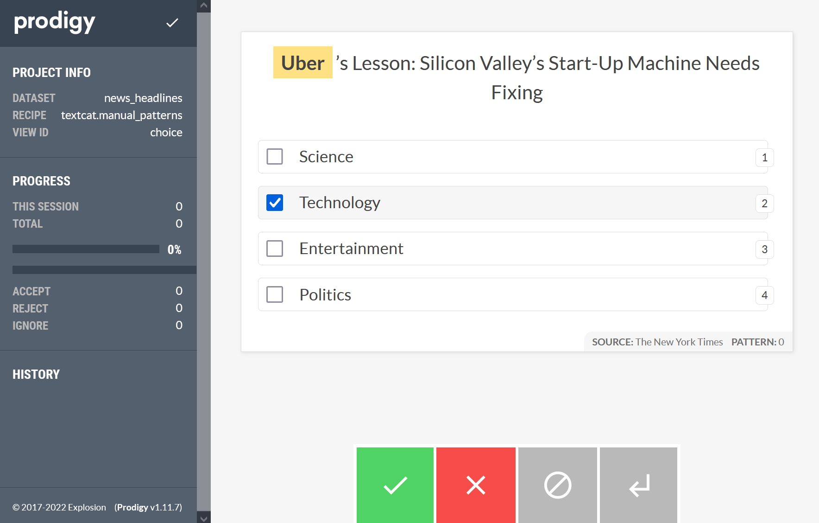Click the sidebar vertical scrollbar track
Screen dimensions: 819x523
204,260
